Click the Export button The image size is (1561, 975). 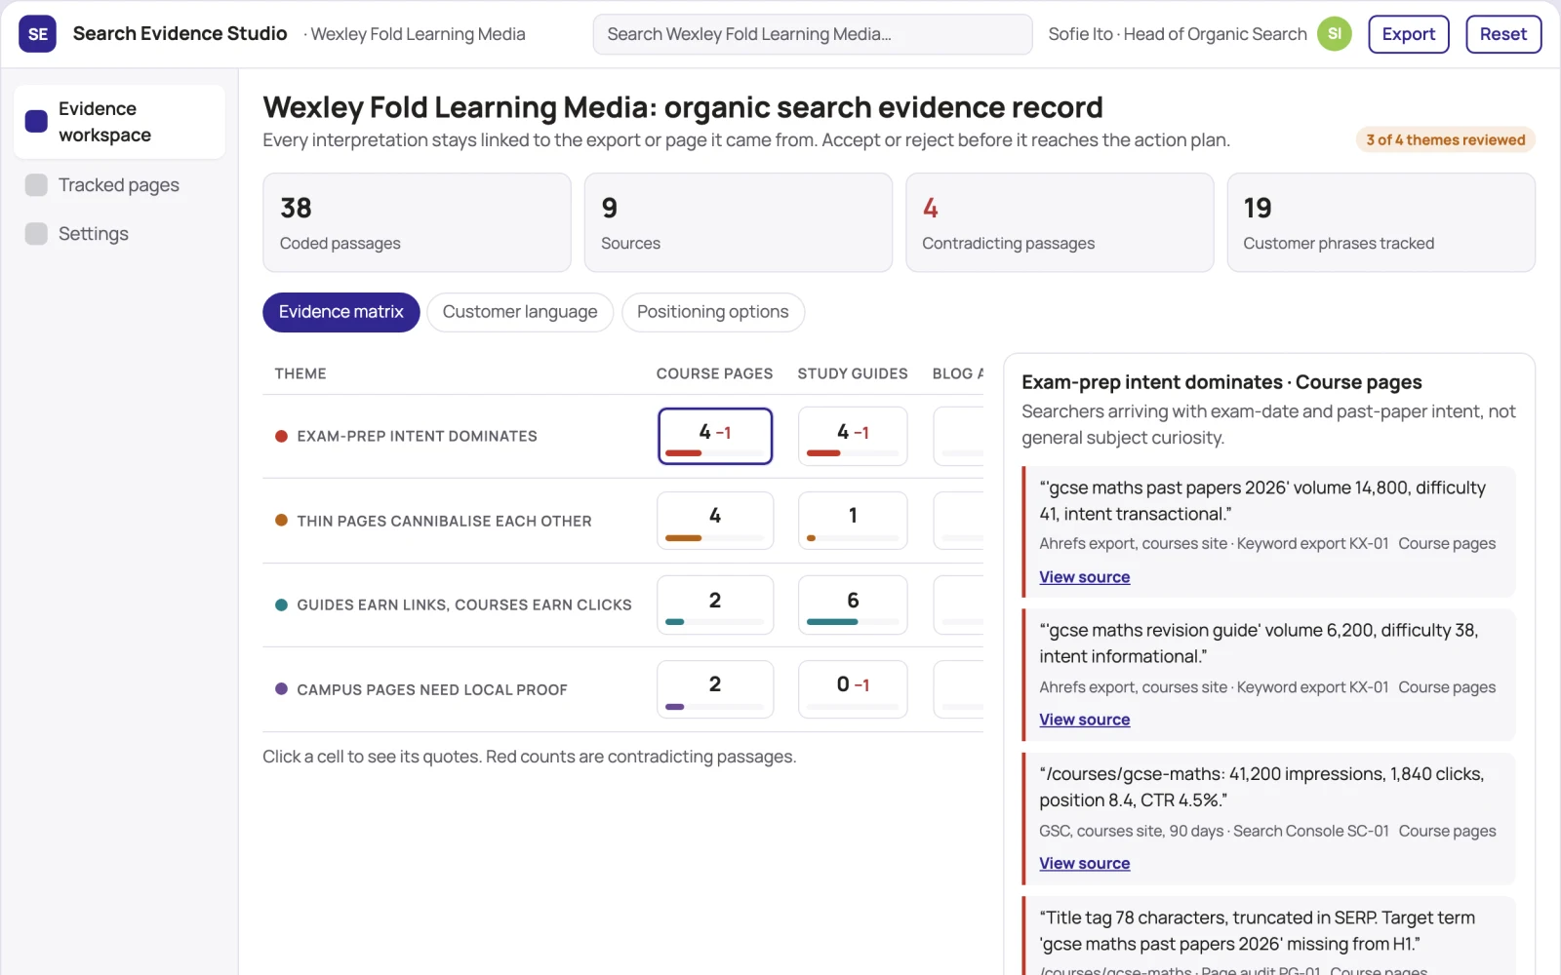pos(1408,34)
